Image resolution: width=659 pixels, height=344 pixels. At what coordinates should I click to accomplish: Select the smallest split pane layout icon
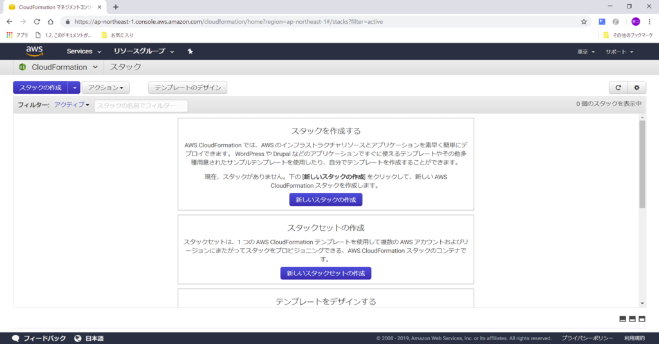(623, 319)
